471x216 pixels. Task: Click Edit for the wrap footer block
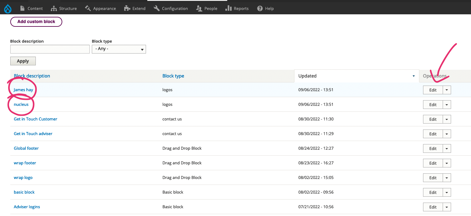point(433,163)
